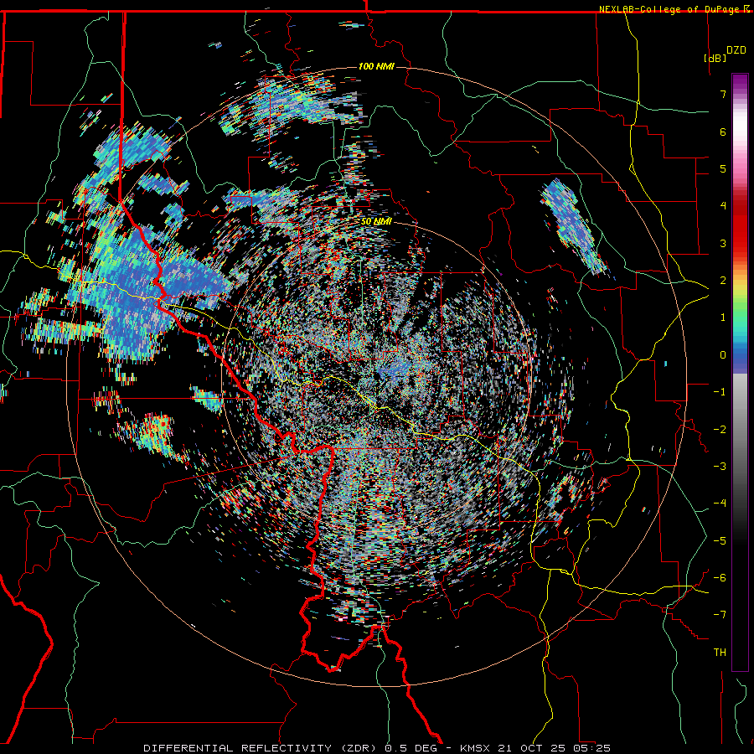Click the -2 value on the scale
The height and width of the screenshot is (754, 754).
point(720,430)
